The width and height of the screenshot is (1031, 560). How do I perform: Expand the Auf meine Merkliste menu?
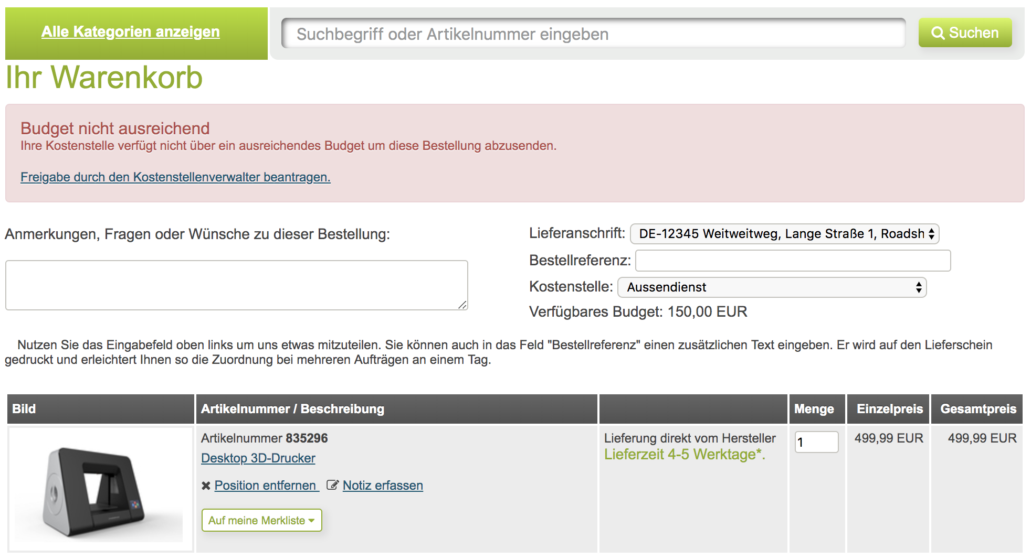tap(261, 521)
